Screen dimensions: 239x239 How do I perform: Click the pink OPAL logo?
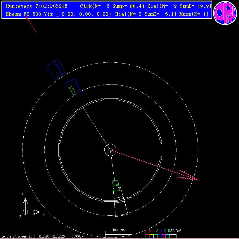[224, 13]
